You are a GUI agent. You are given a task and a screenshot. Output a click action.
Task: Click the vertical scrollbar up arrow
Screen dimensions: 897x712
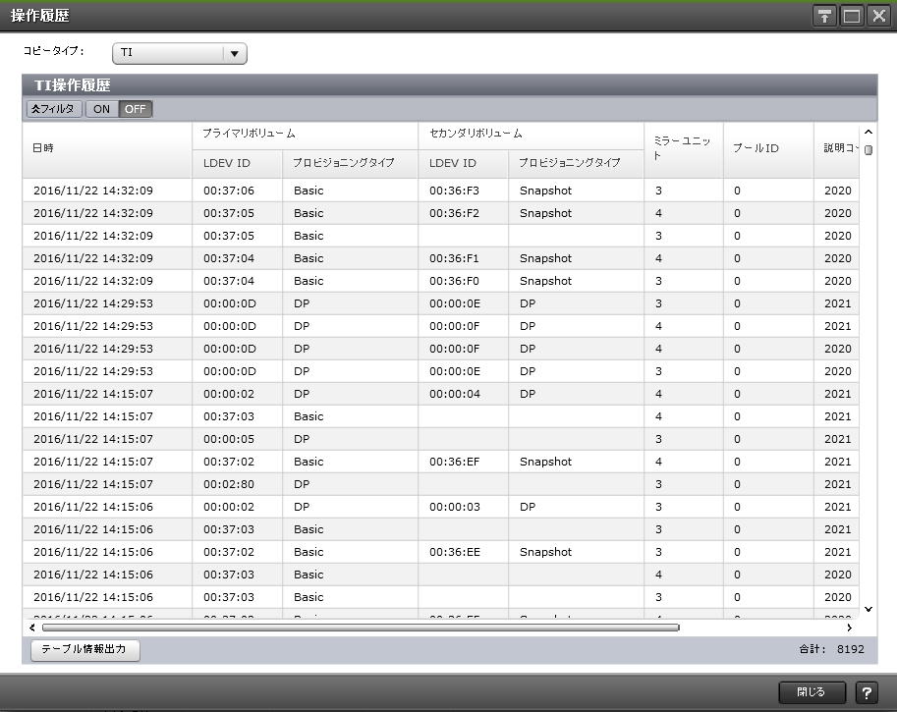click(x=868, y=133)
